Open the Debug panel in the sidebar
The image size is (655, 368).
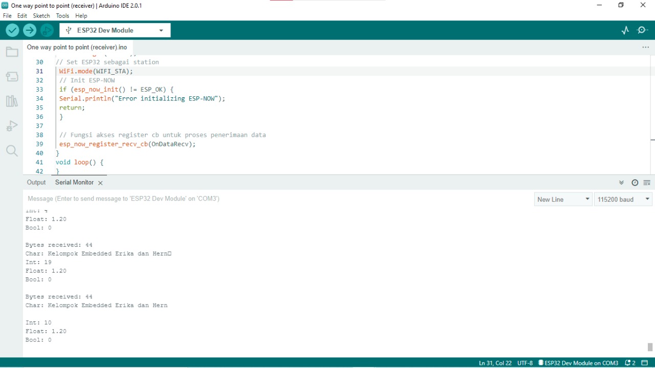[12, 125]
